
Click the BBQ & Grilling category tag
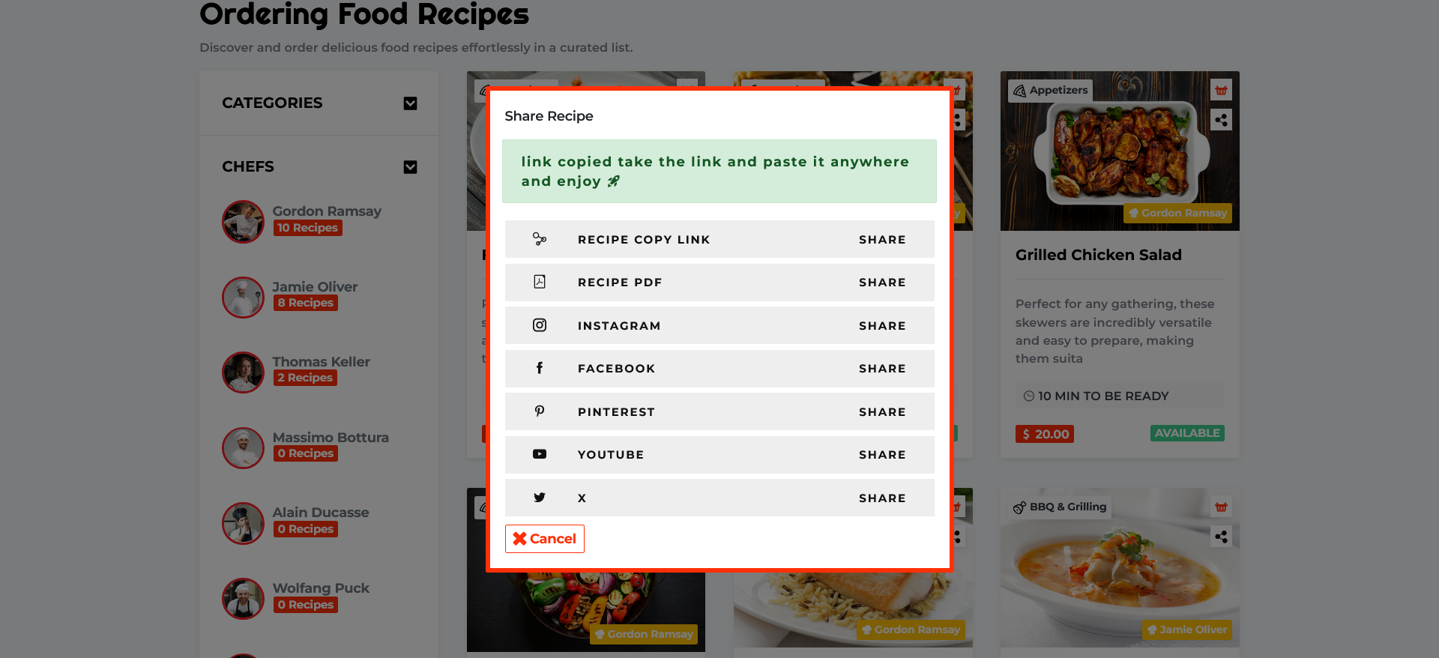1060,507
